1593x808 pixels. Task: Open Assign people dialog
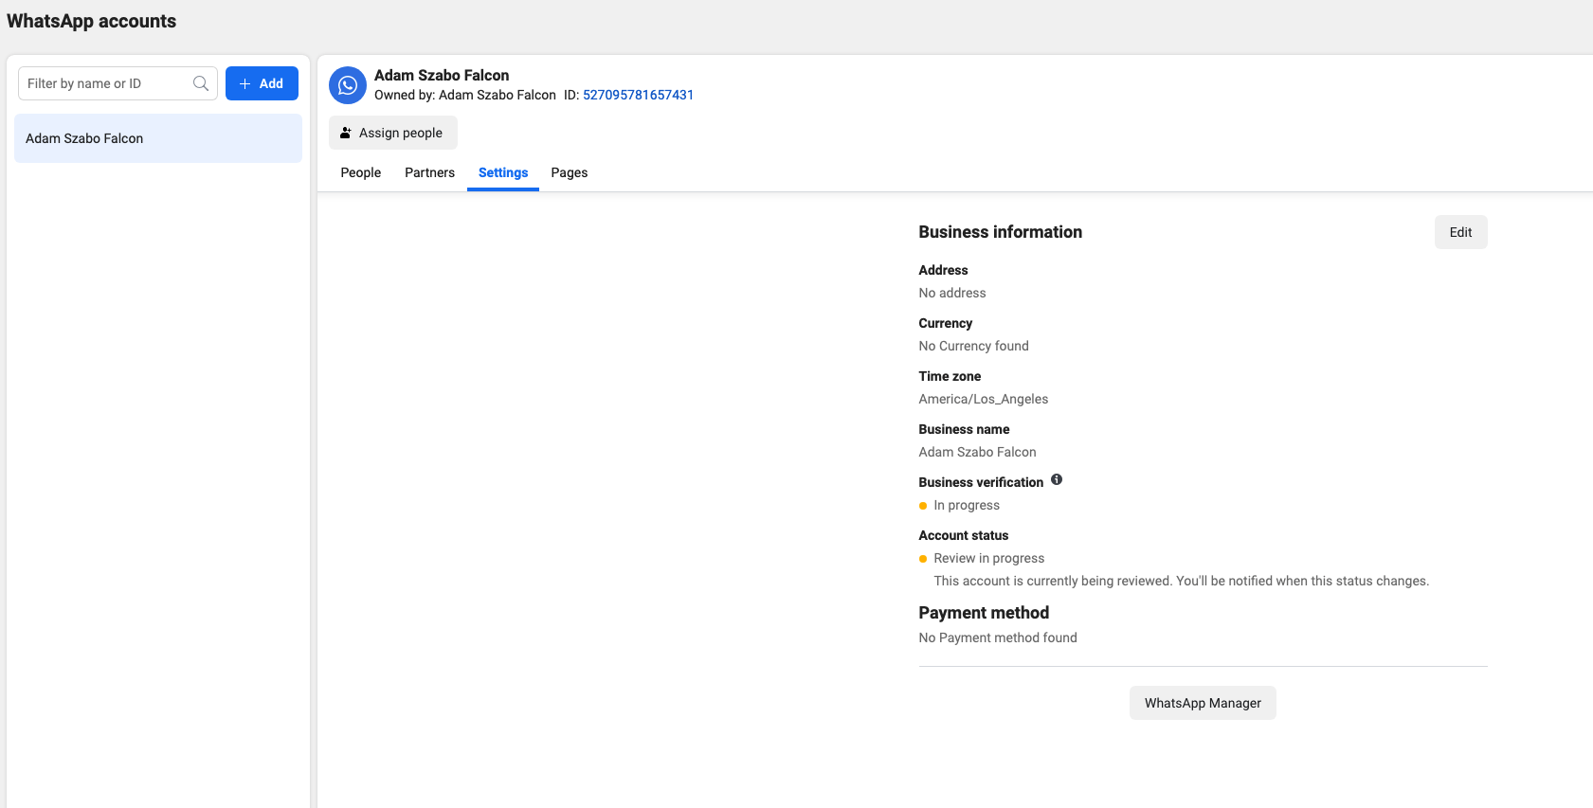(392, 133)
